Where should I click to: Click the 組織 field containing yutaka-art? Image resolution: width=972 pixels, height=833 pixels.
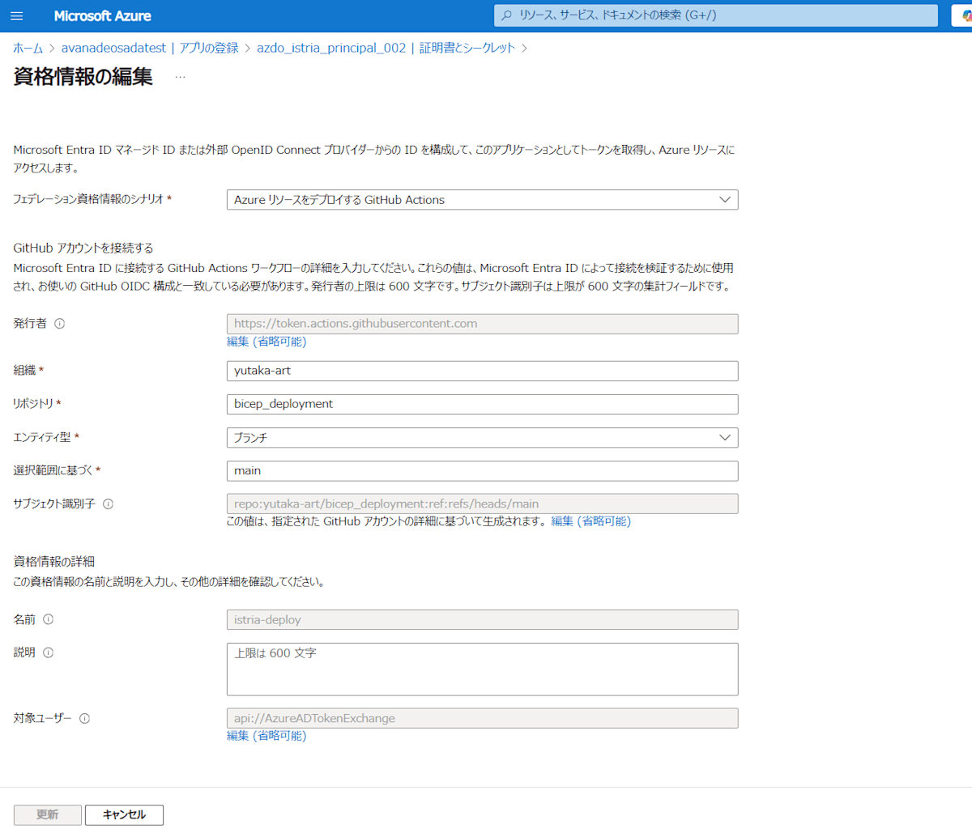482,371
